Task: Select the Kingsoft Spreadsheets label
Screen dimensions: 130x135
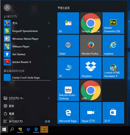Action: click(x=25, y=31)
